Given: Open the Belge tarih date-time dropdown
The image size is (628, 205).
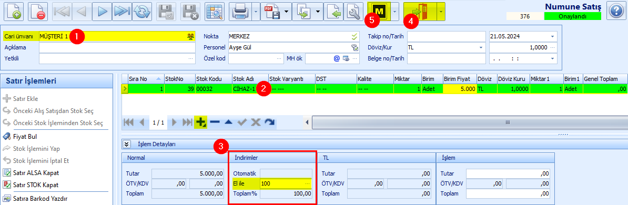Looking at the screenshot, I should tap(553, 58).
